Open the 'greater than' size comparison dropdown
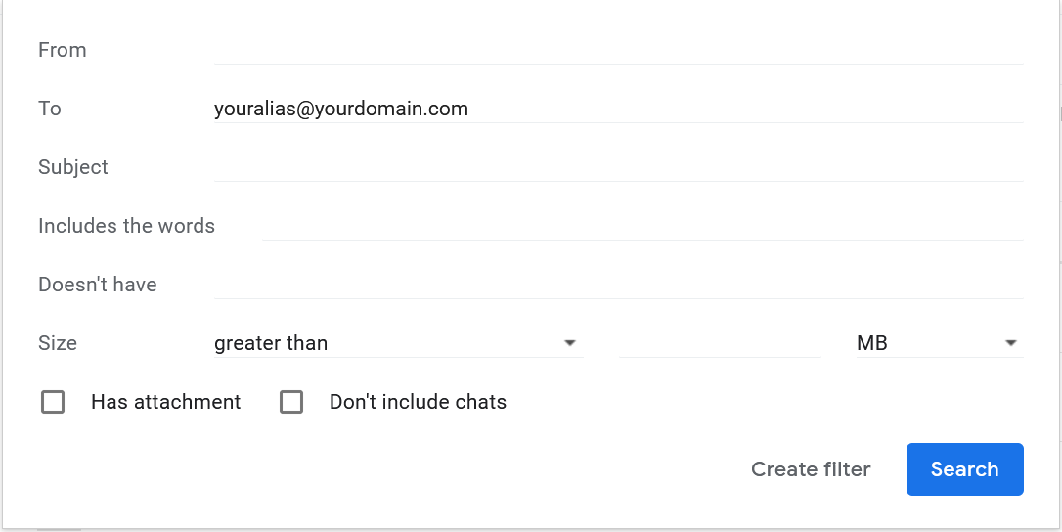The image size is (1062, 532). 397,343
